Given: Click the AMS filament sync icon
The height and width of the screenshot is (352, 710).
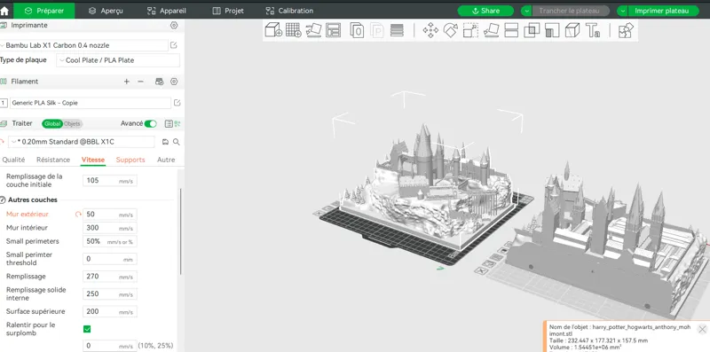Looking at the screenshot, I should click(159, 82).
